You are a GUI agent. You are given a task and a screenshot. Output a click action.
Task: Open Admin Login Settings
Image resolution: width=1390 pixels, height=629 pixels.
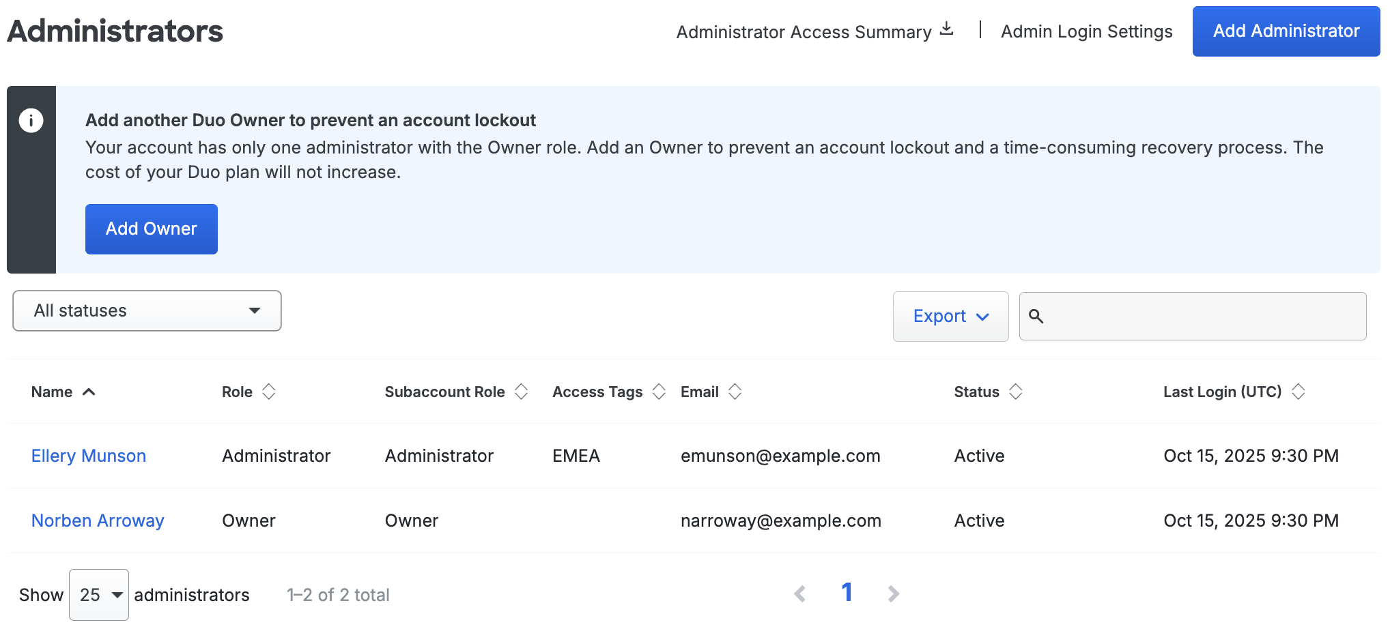tap(1086, 31)
